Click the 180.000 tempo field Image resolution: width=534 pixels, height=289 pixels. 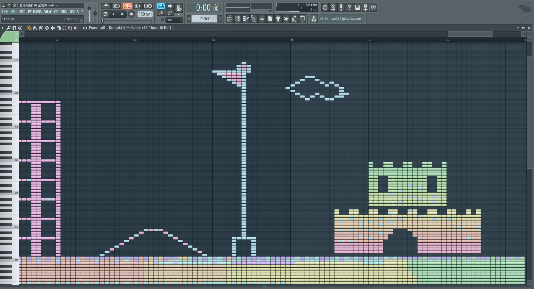click(145, 14)
